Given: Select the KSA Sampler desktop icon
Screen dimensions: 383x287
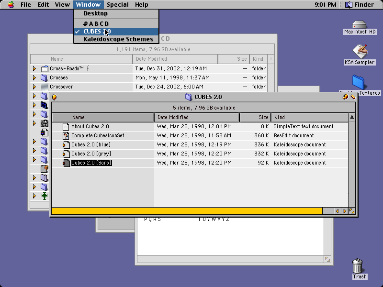Looking at the screenshot, I should (x=360, y=51).
